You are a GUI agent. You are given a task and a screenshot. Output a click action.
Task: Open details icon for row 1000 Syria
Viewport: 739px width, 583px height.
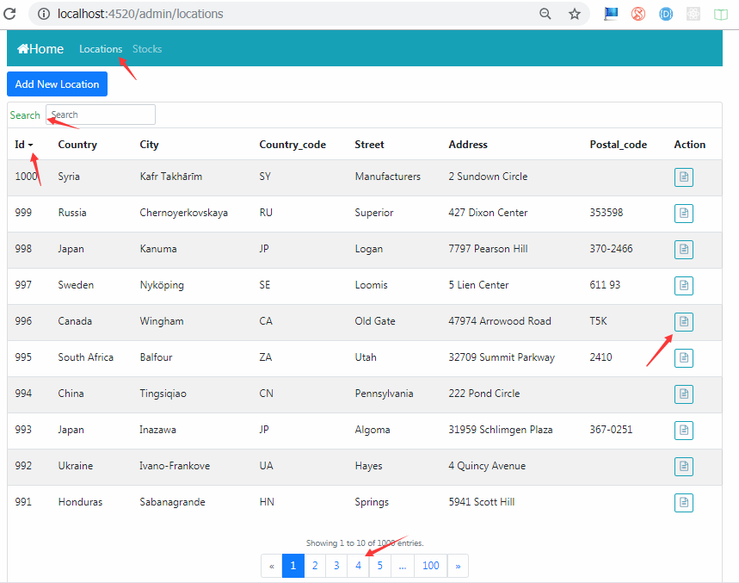point(683,177)
